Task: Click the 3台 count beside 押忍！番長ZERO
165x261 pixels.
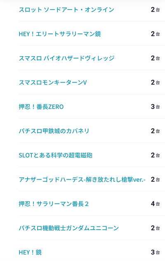Action: click(x=156, y=107)
